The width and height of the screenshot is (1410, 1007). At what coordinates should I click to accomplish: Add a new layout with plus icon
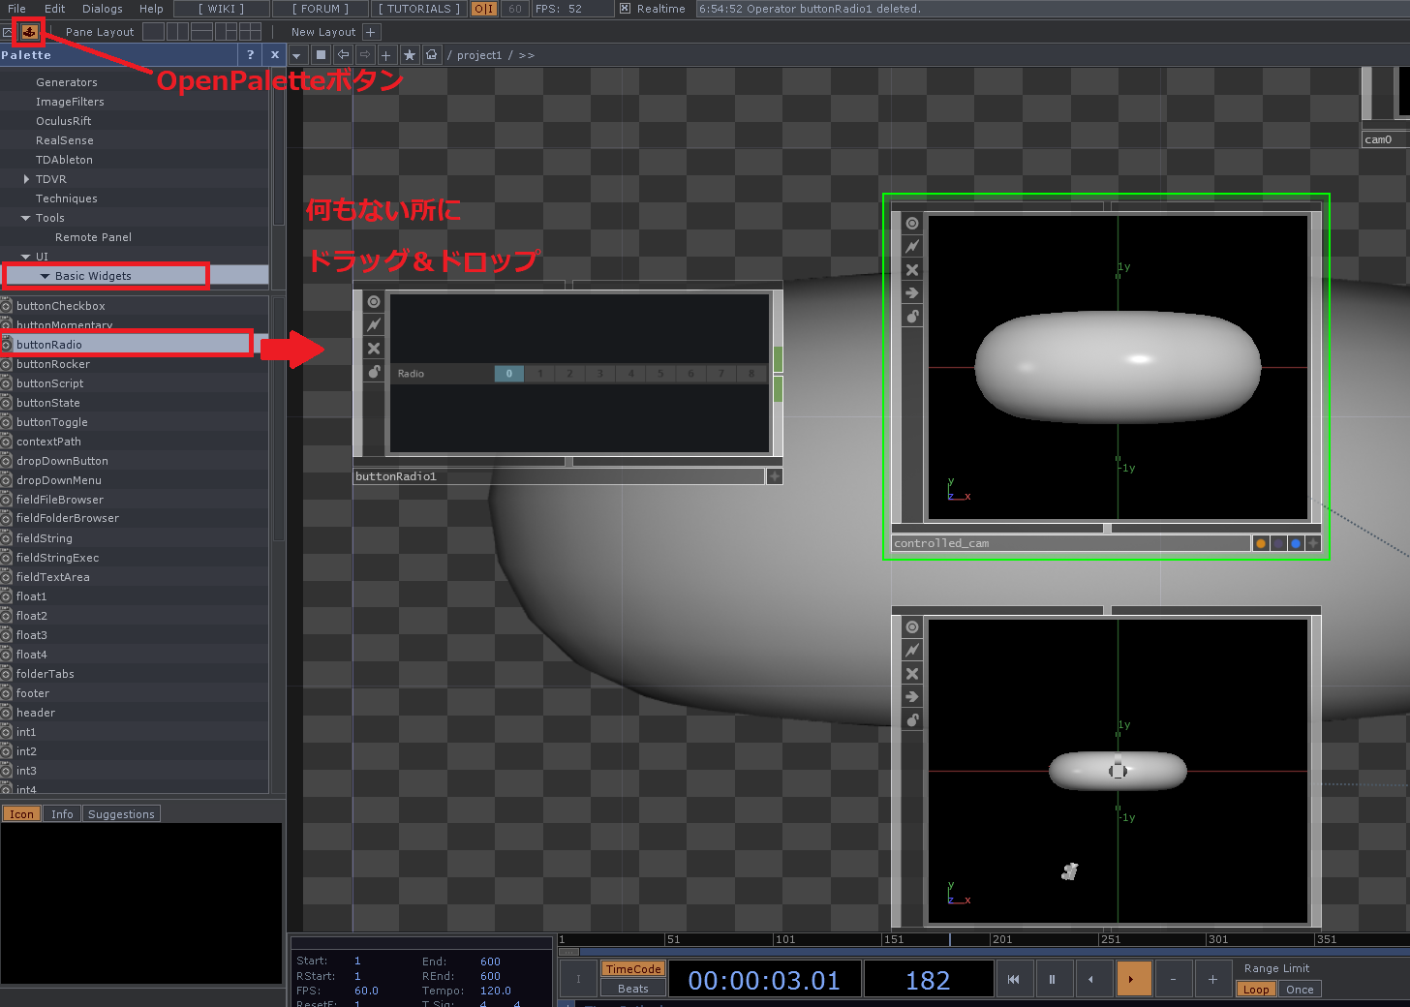coord(370,32)
